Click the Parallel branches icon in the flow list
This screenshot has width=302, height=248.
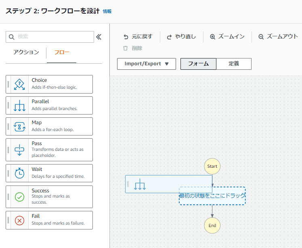tap(19, 106)
